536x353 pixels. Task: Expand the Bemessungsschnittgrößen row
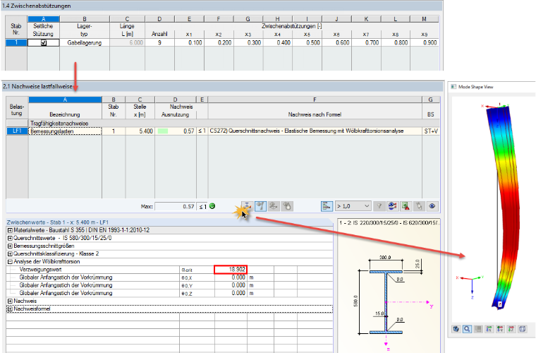click(x=10, y=246)
